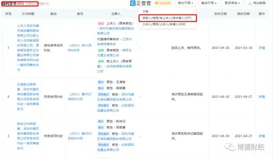Click the 序号 column header
This screenshot has height=159, width=273.
[x=8, y=14]
